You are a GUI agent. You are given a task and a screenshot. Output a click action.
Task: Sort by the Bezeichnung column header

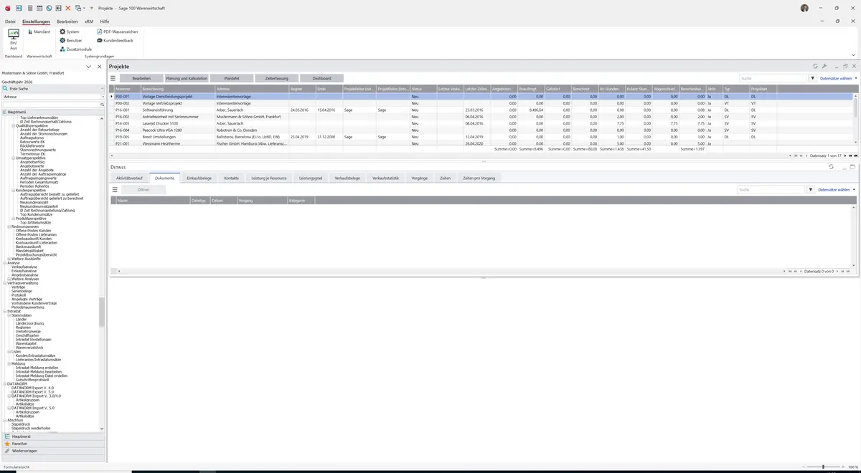pos(177,89)
